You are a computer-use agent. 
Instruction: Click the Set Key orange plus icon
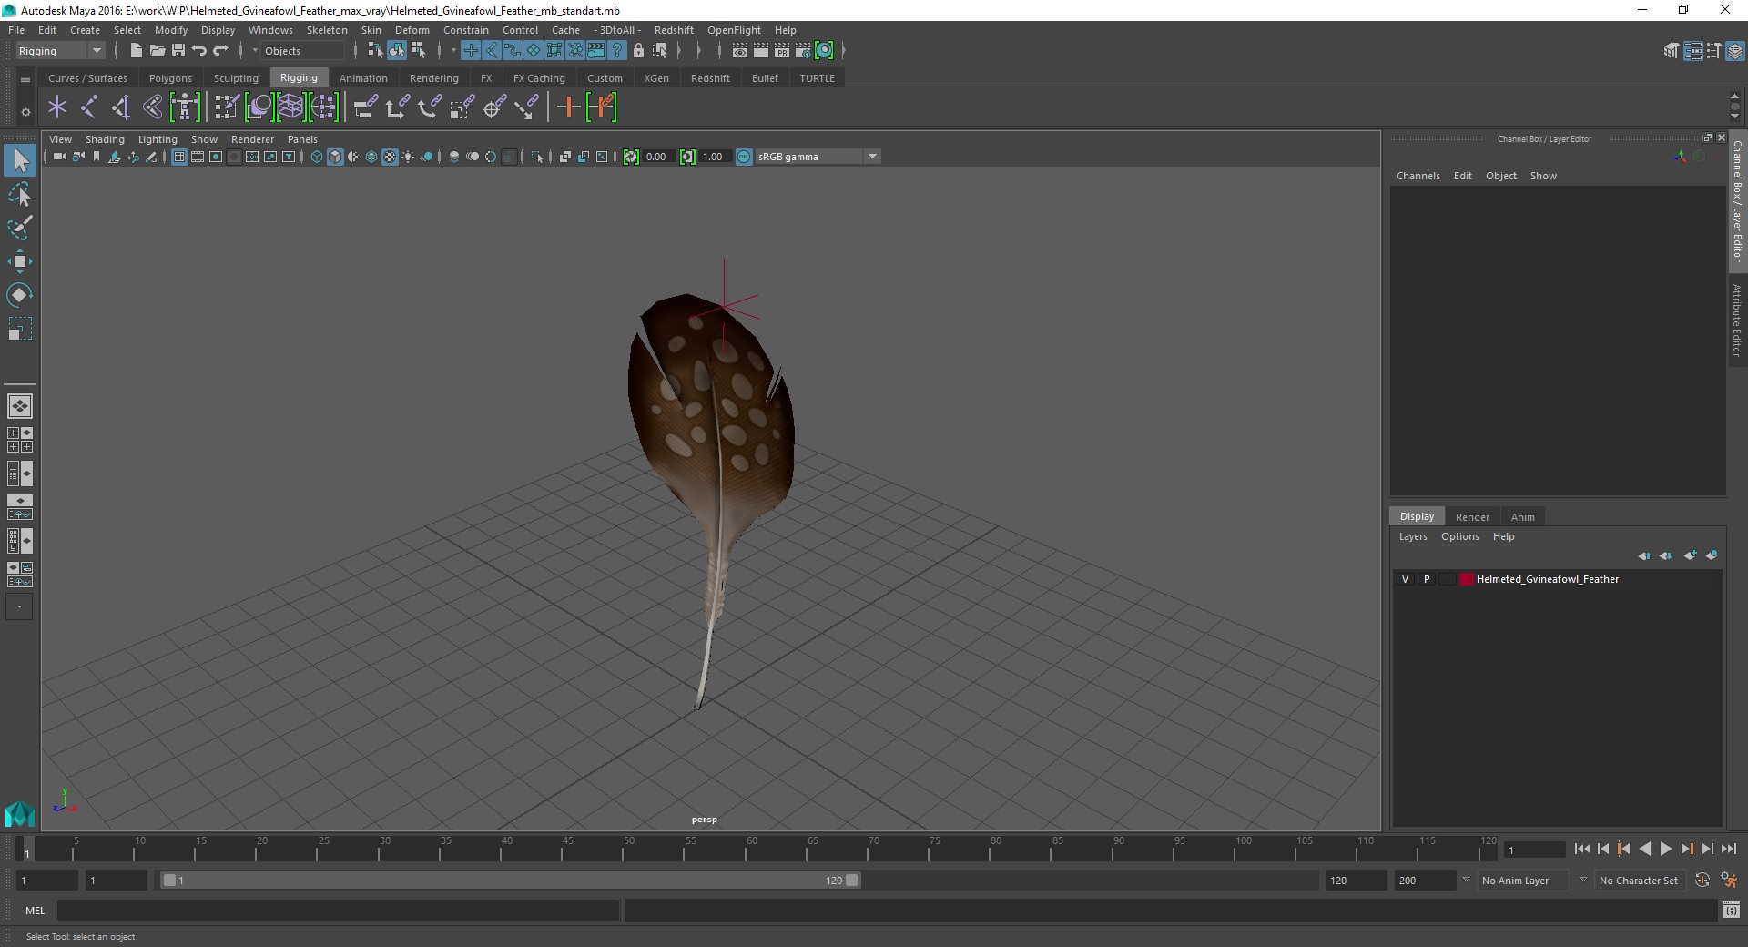point(569,107)
